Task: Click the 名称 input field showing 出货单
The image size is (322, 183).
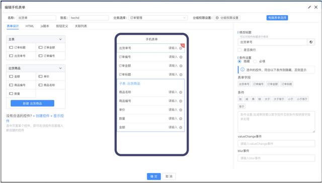Action: (x=36, y=18)
